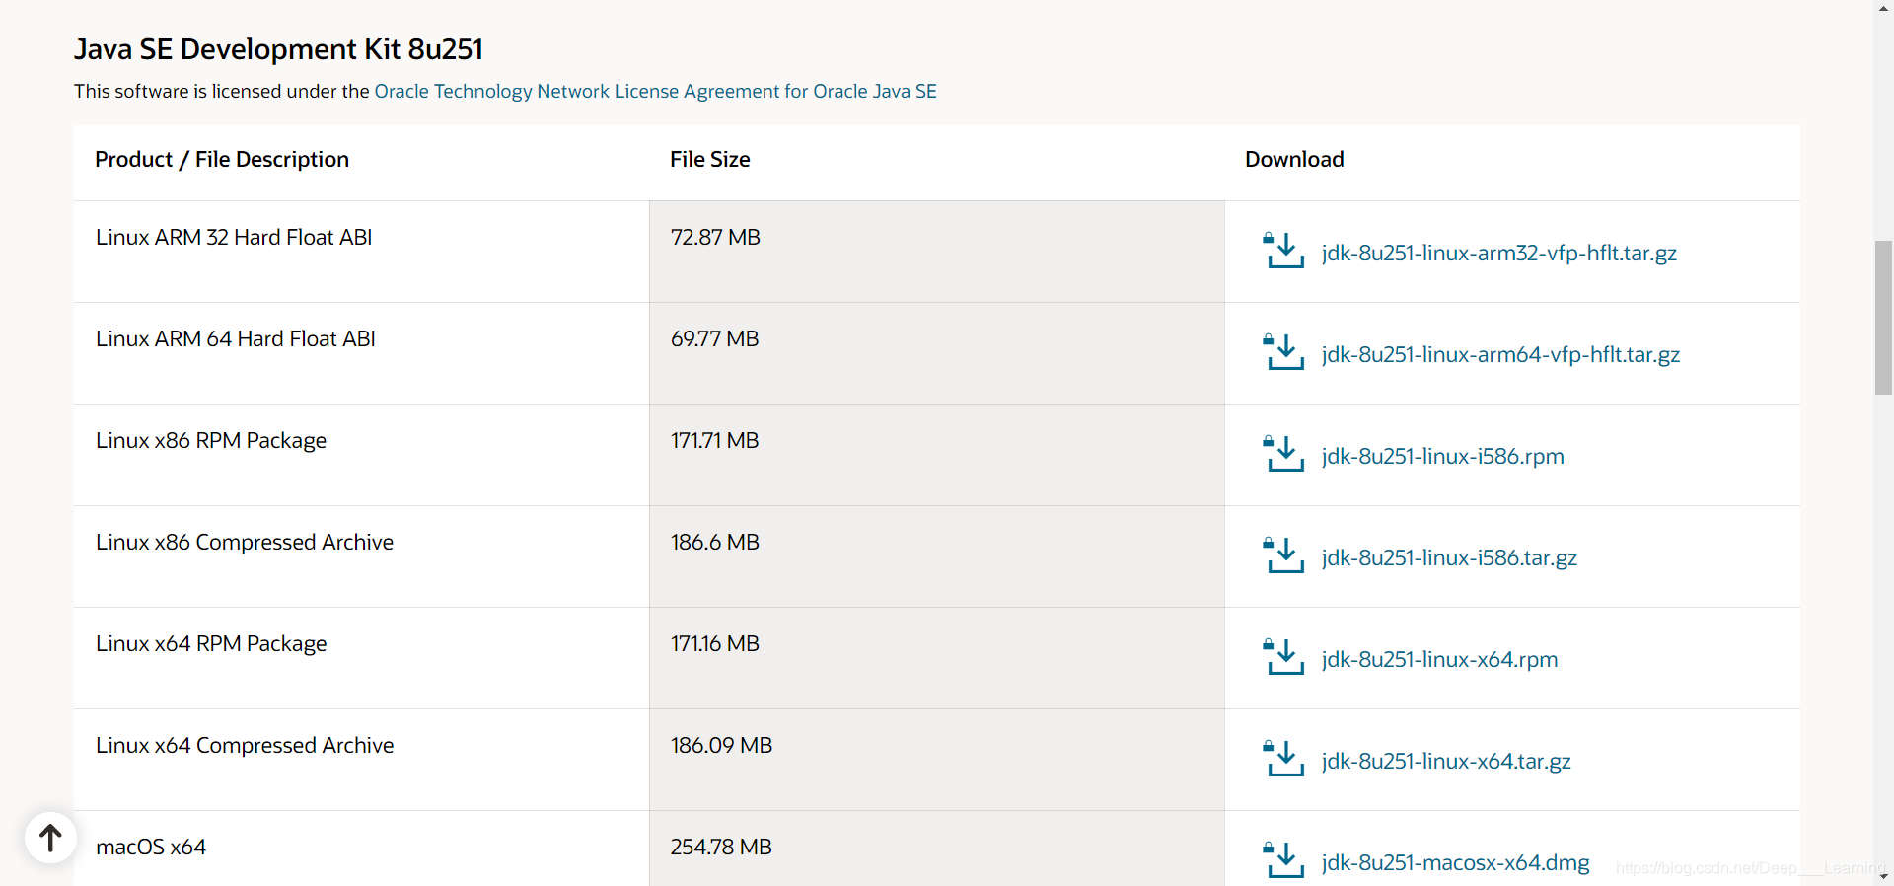Click download icon for linux-x64.tar.gz

[1283, 759]
